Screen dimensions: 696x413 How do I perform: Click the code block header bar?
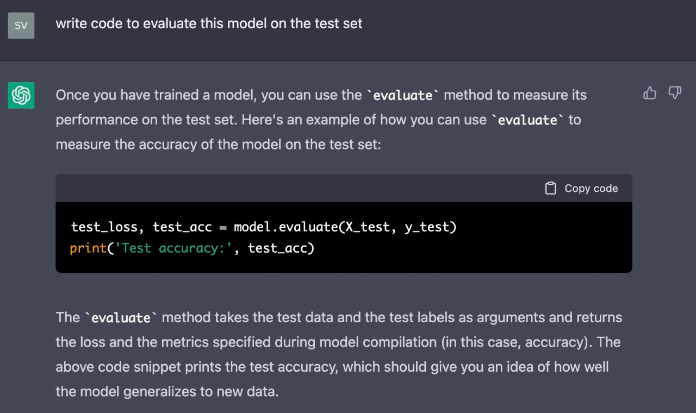[344, 188]
